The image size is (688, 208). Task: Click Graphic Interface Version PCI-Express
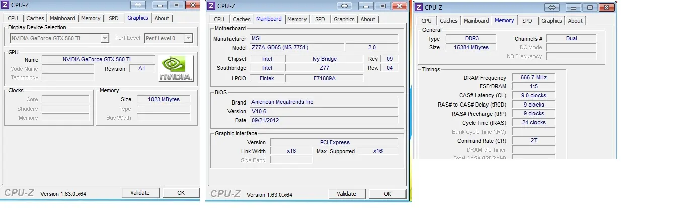(x=334, y=142)
